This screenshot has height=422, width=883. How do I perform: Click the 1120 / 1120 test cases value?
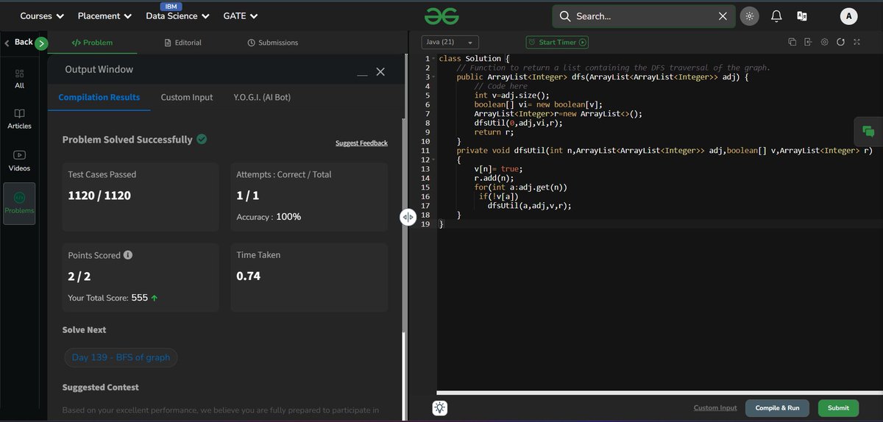pos(99,196)
